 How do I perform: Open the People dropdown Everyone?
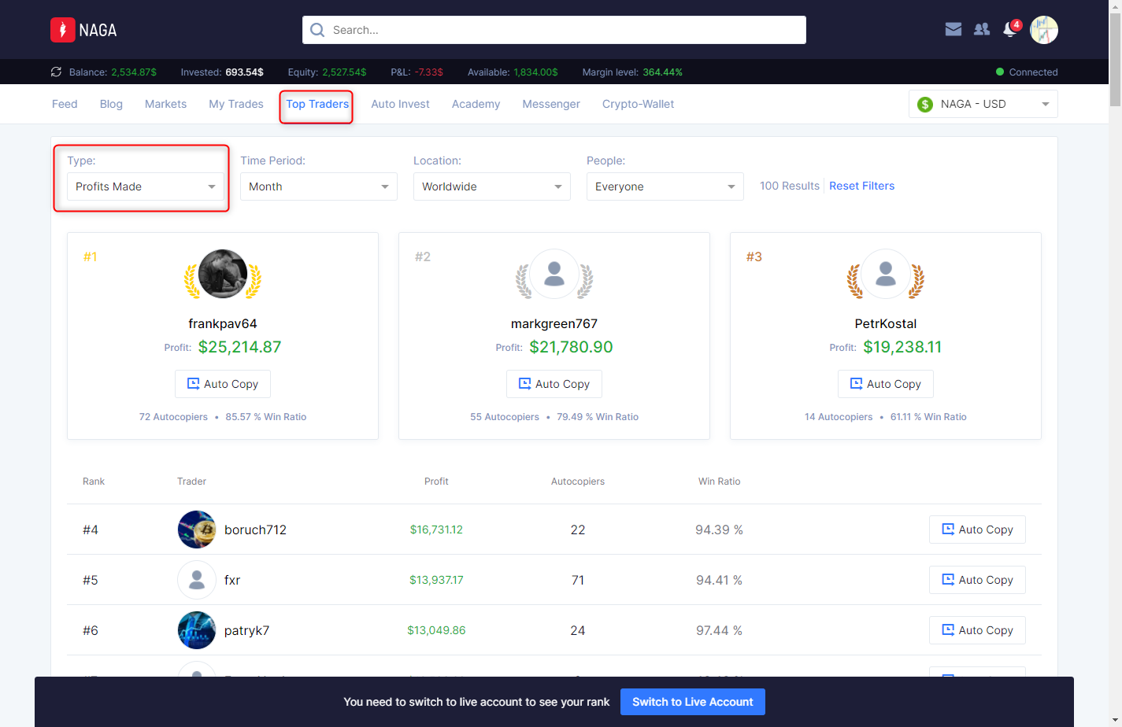pos(665,186)
